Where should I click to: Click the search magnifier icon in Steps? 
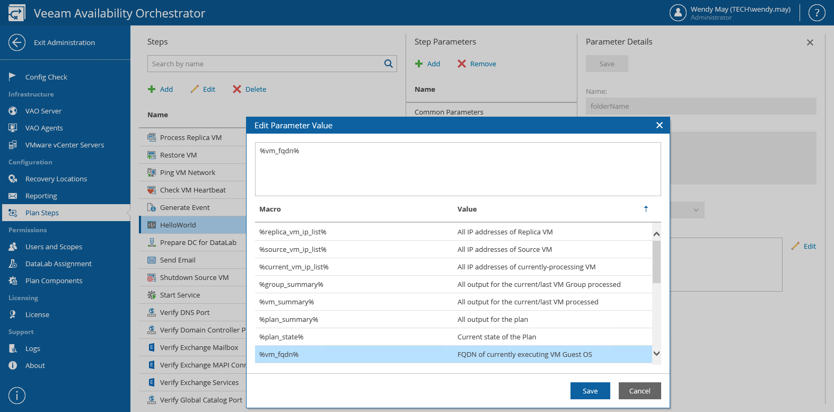coord(389,64)
